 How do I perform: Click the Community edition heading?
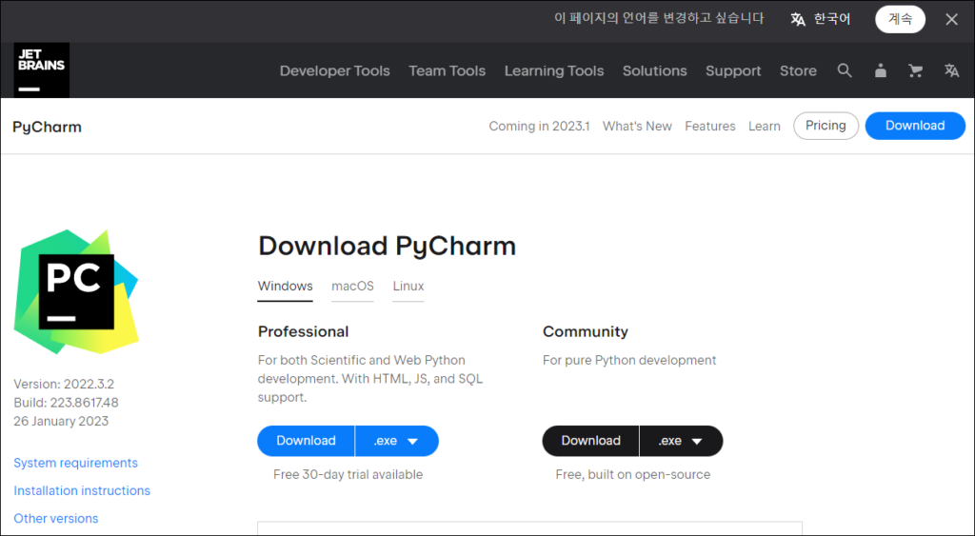click(586, 331)
